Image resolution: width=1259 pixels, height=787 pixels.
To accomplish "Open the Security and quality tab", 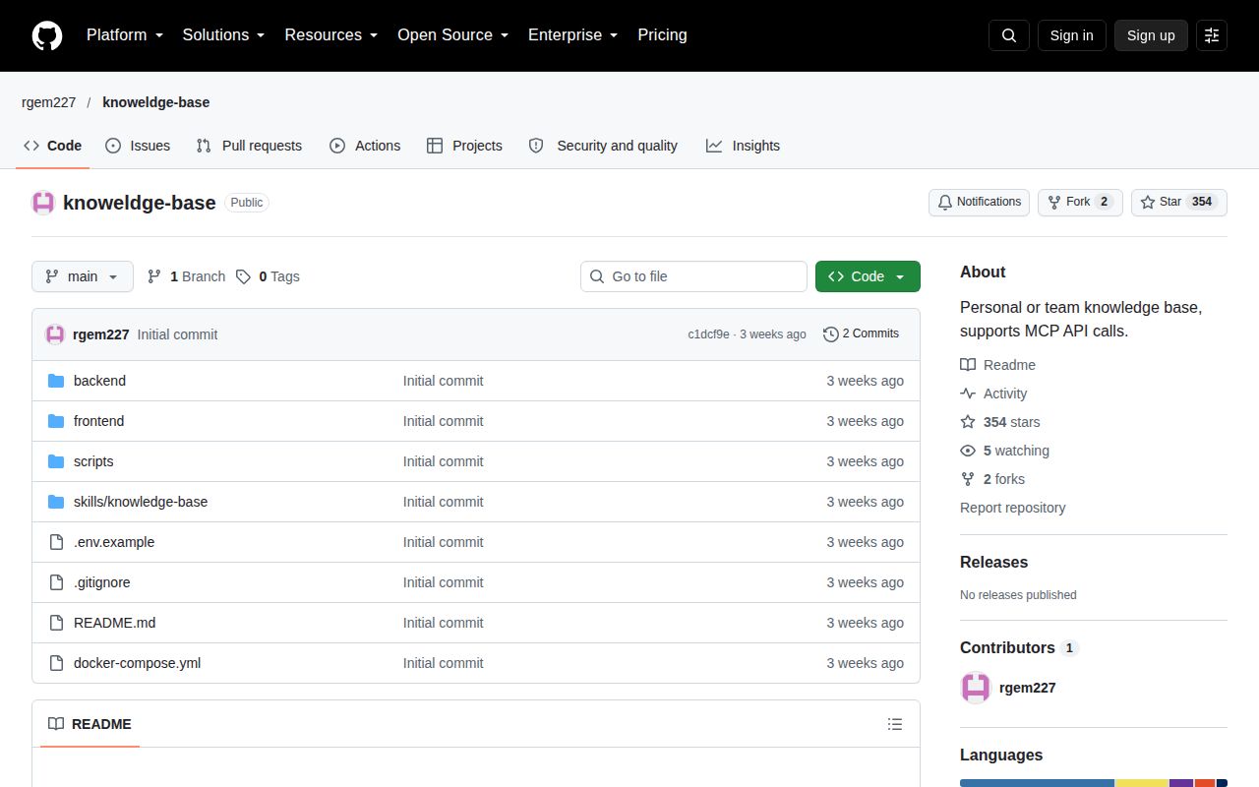I will (603, 146).
